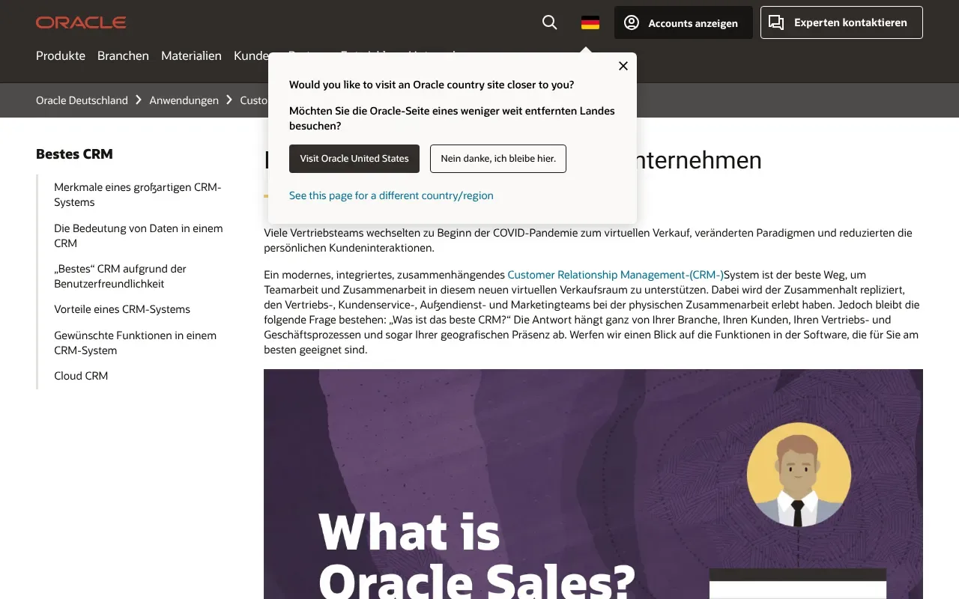Select Cloud CRM in the sidebar
Image resolution: width=959 pixels, height=599 pixels.
point(81,375)
